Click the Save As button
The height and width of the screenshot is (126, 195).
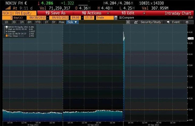pyautogui.click(x=56, y=13)
